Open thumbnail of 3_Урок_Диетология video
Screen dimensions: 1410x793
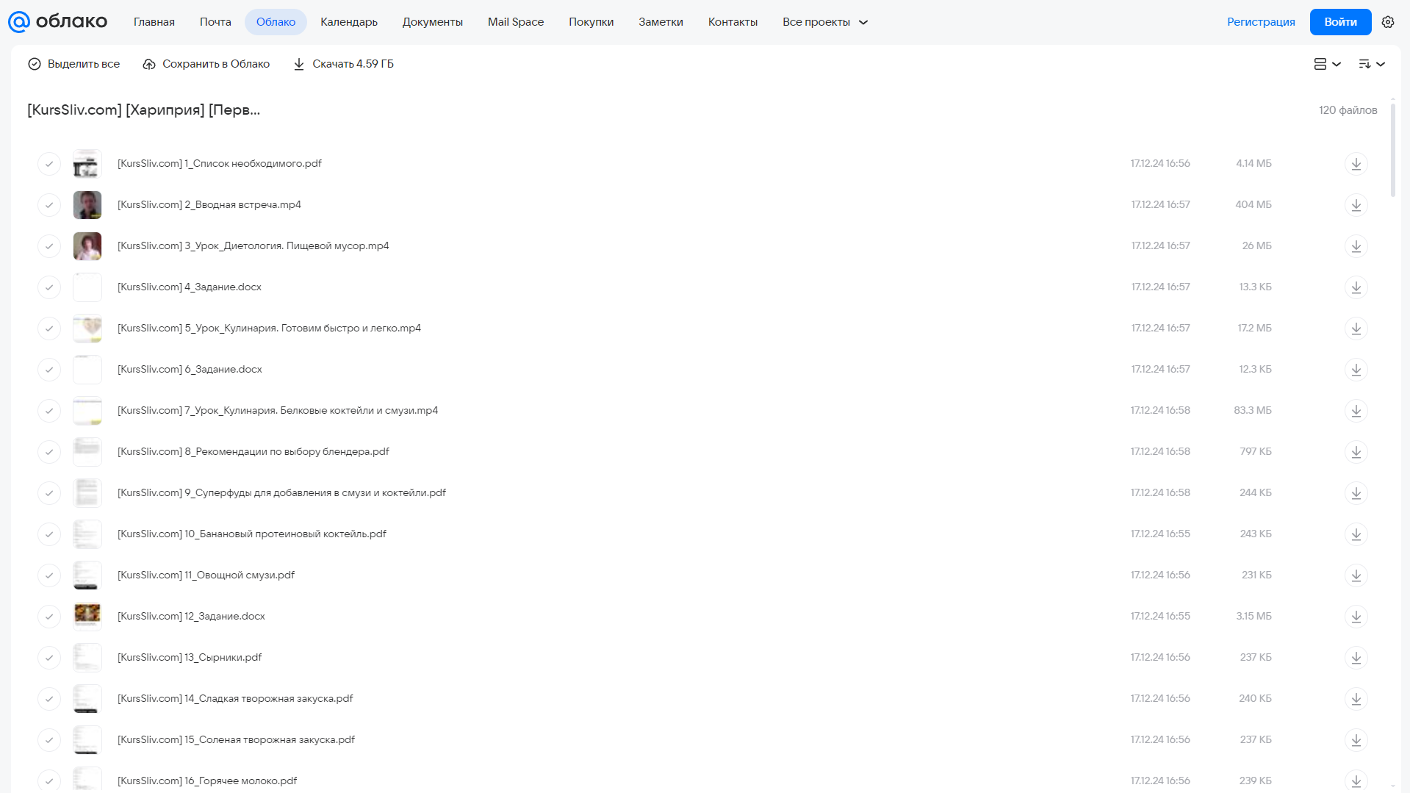pos(87,245)
